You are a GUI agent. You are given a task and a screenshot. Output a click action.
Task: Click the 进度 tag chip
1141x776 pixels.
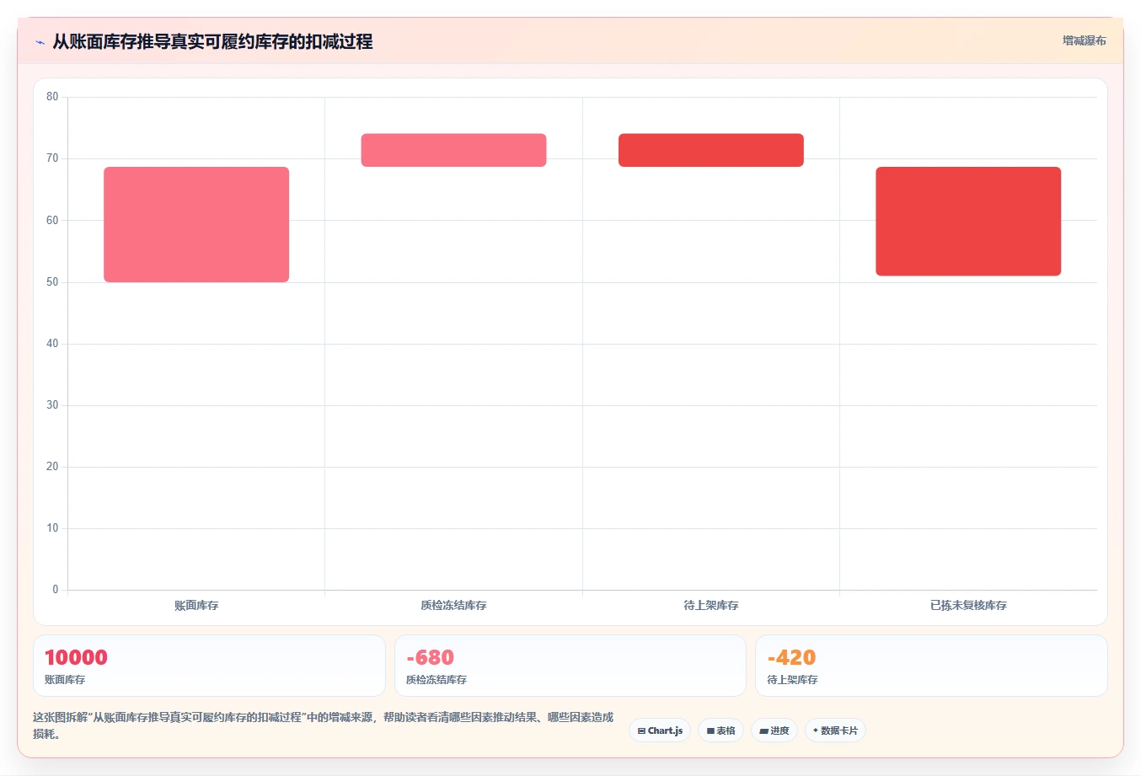[x=774, y=731]
